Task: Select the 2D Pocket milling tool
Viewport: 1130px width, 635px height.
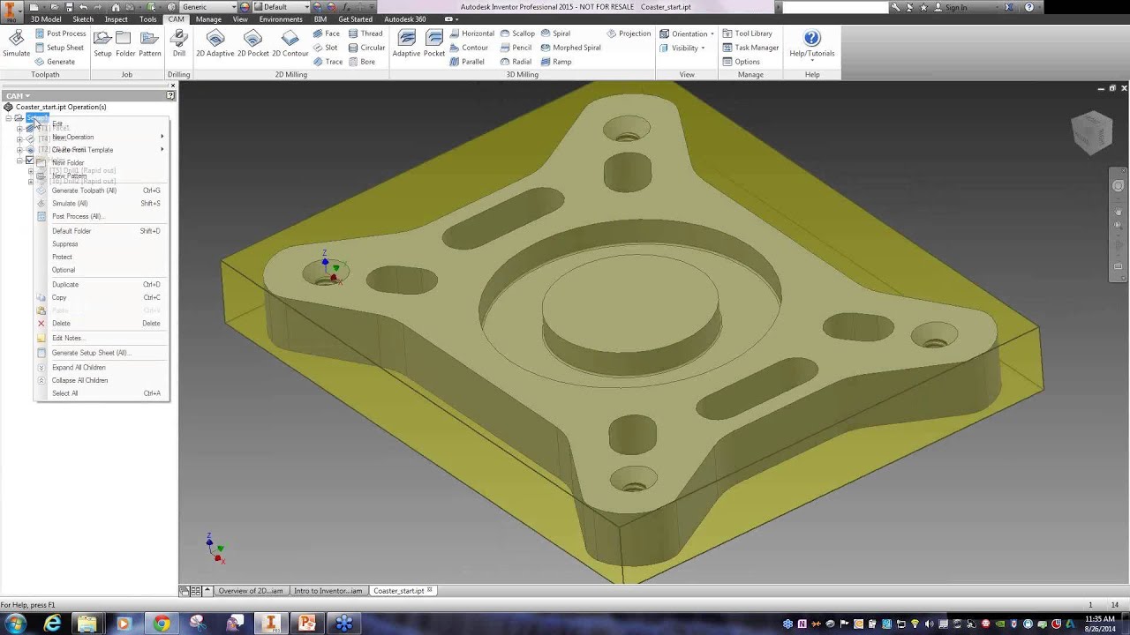Action: click(252, 44)
